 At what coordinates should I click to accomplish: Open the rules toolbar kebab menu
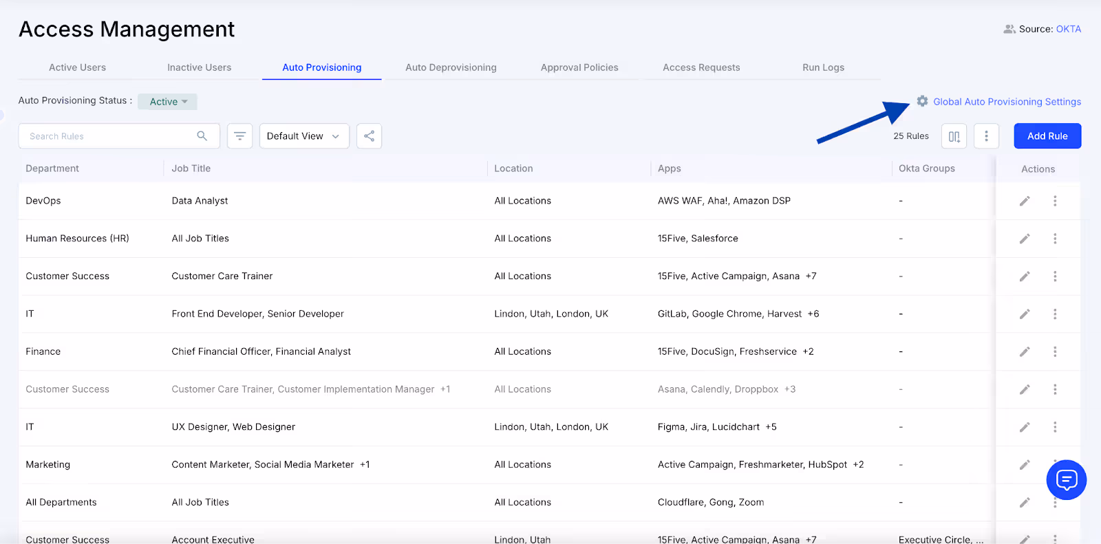(986, 136)
